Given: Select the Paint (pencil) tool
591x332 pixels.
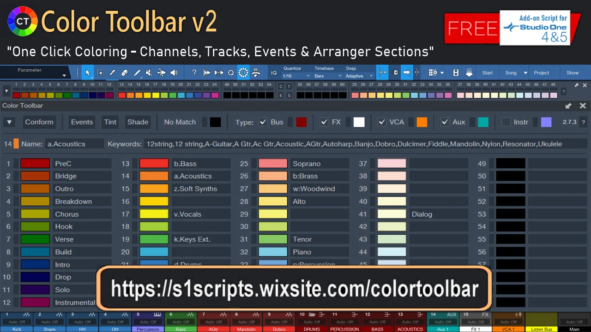Looking at the screenshot, I should [x=137, y=73].
